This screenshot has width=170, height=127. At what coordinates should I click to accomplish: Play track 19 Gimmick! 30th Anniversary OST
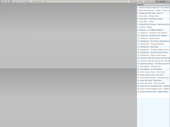[x=153, y=58]
